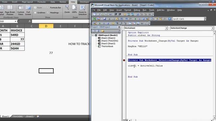Click Insert Worksheet icon beside Sheet3 tab
216x121 pixels.
tap(38, 116)
